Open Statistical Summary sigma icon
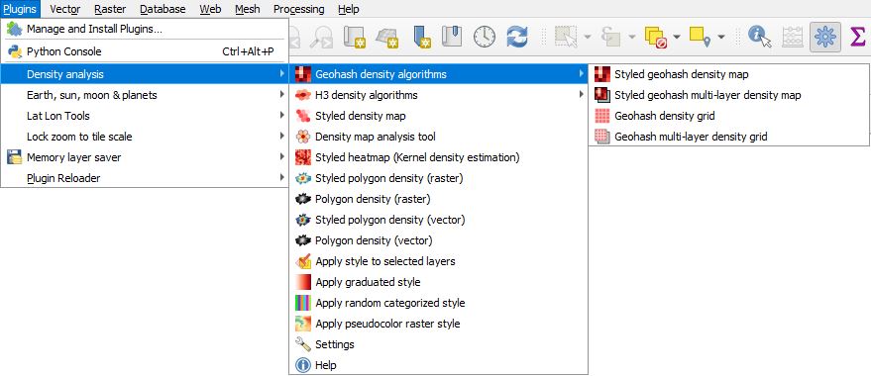Viewport: 871px width, 376px height. click(x=858, y=38)
